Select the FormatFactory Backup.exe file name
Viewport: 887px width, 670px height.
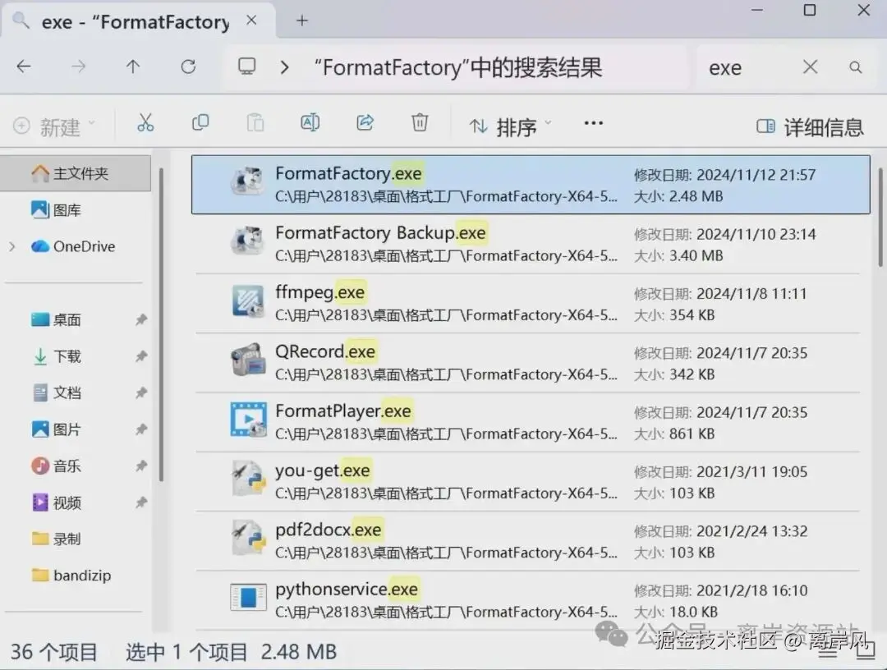click(381, 232)
